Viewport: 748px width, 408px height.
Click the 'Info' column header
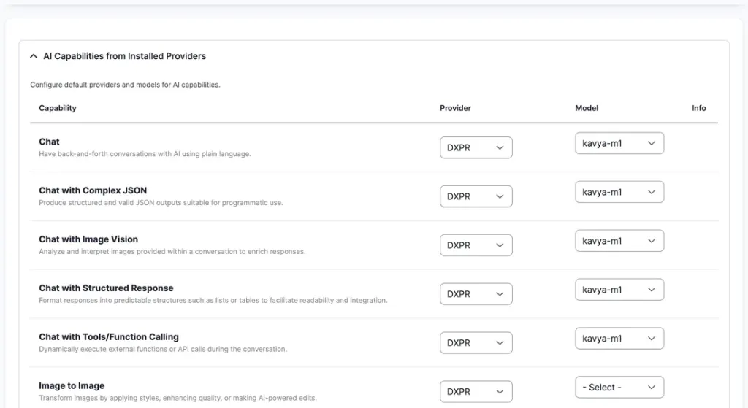[699, 108]
